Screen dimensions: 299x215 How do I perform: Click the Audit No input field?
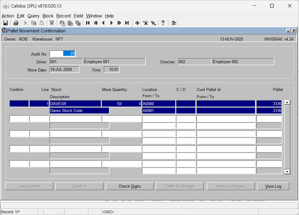tap(62, 54)
